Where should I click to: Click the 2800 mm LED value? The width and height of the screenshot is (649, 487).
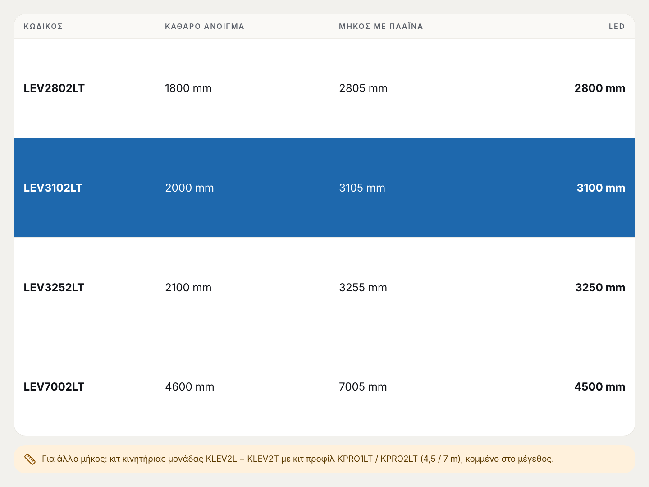coord(600,88)
